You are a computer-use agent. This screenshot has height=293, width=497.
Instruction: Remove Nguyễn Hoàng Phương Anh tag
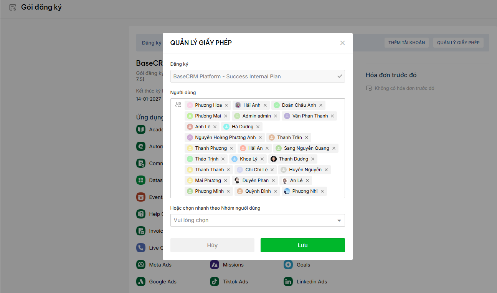tap(260, 137)
